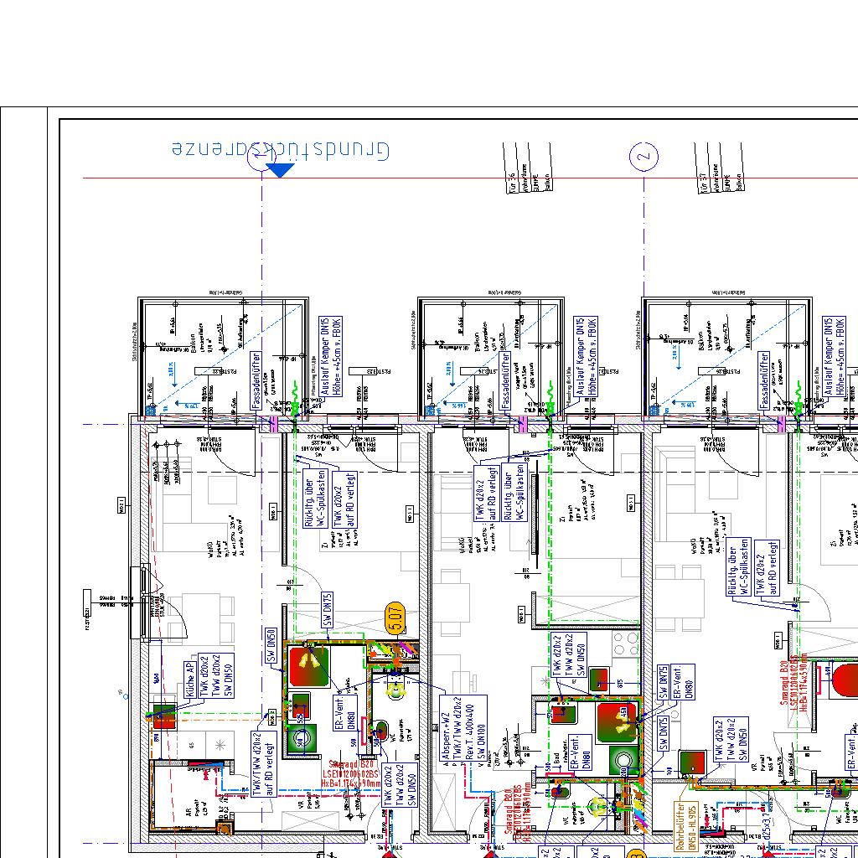Click the grid axis bubble numbered 2
The image size is (858, 858).
(643, 157)
